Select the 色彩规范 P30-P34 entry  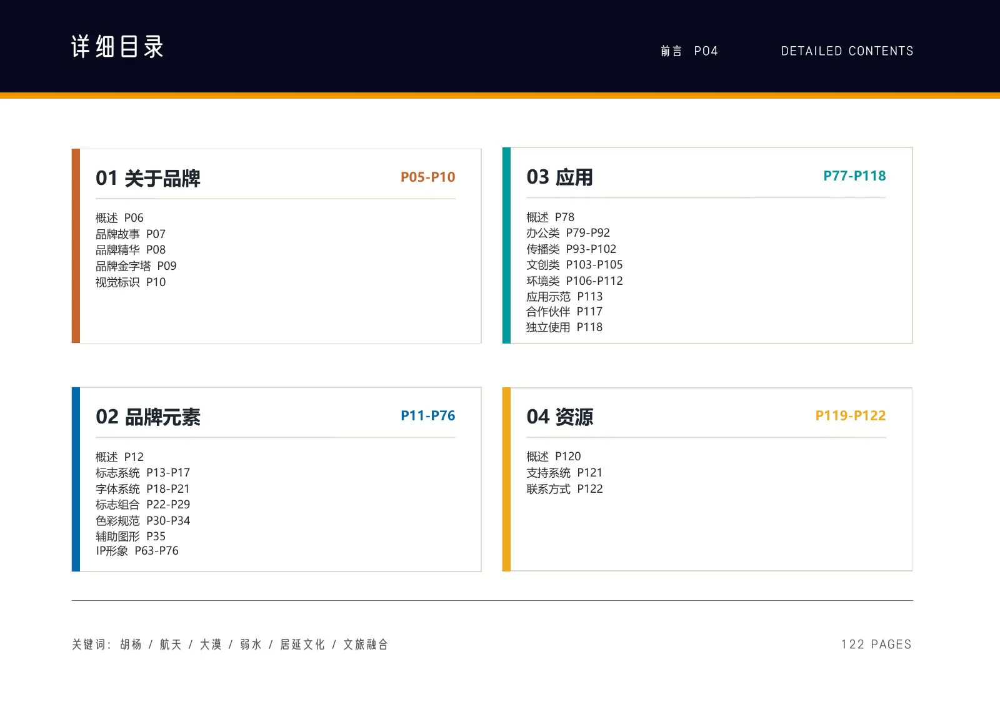pos(142,521)
